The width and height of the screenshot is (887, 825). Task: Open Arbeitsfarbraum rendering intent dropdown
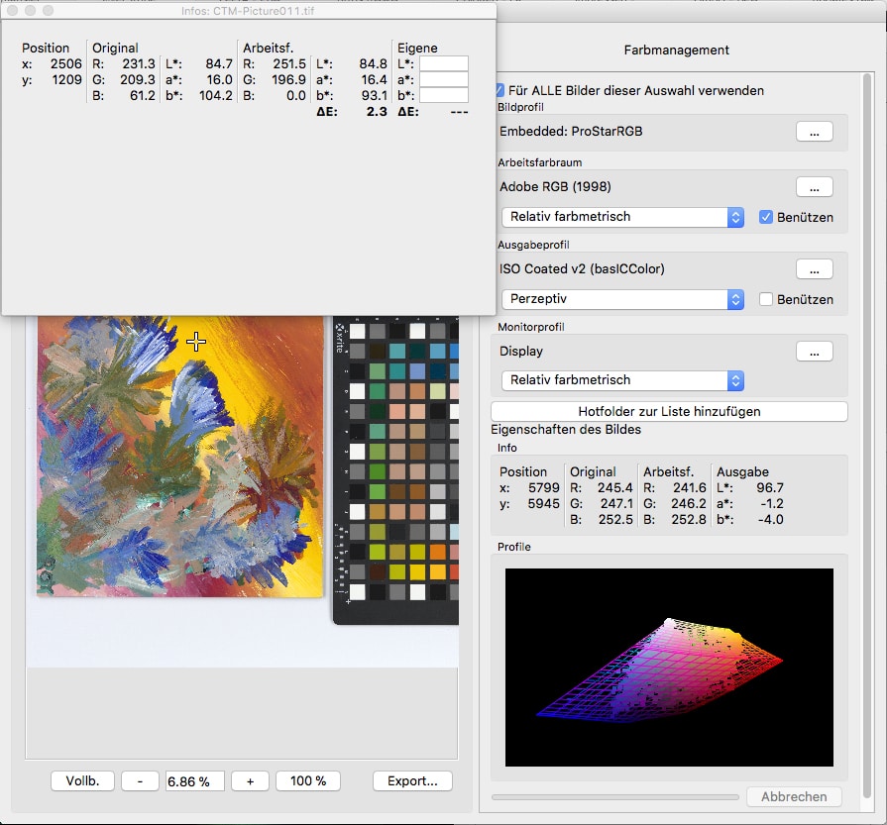[622, 217]
